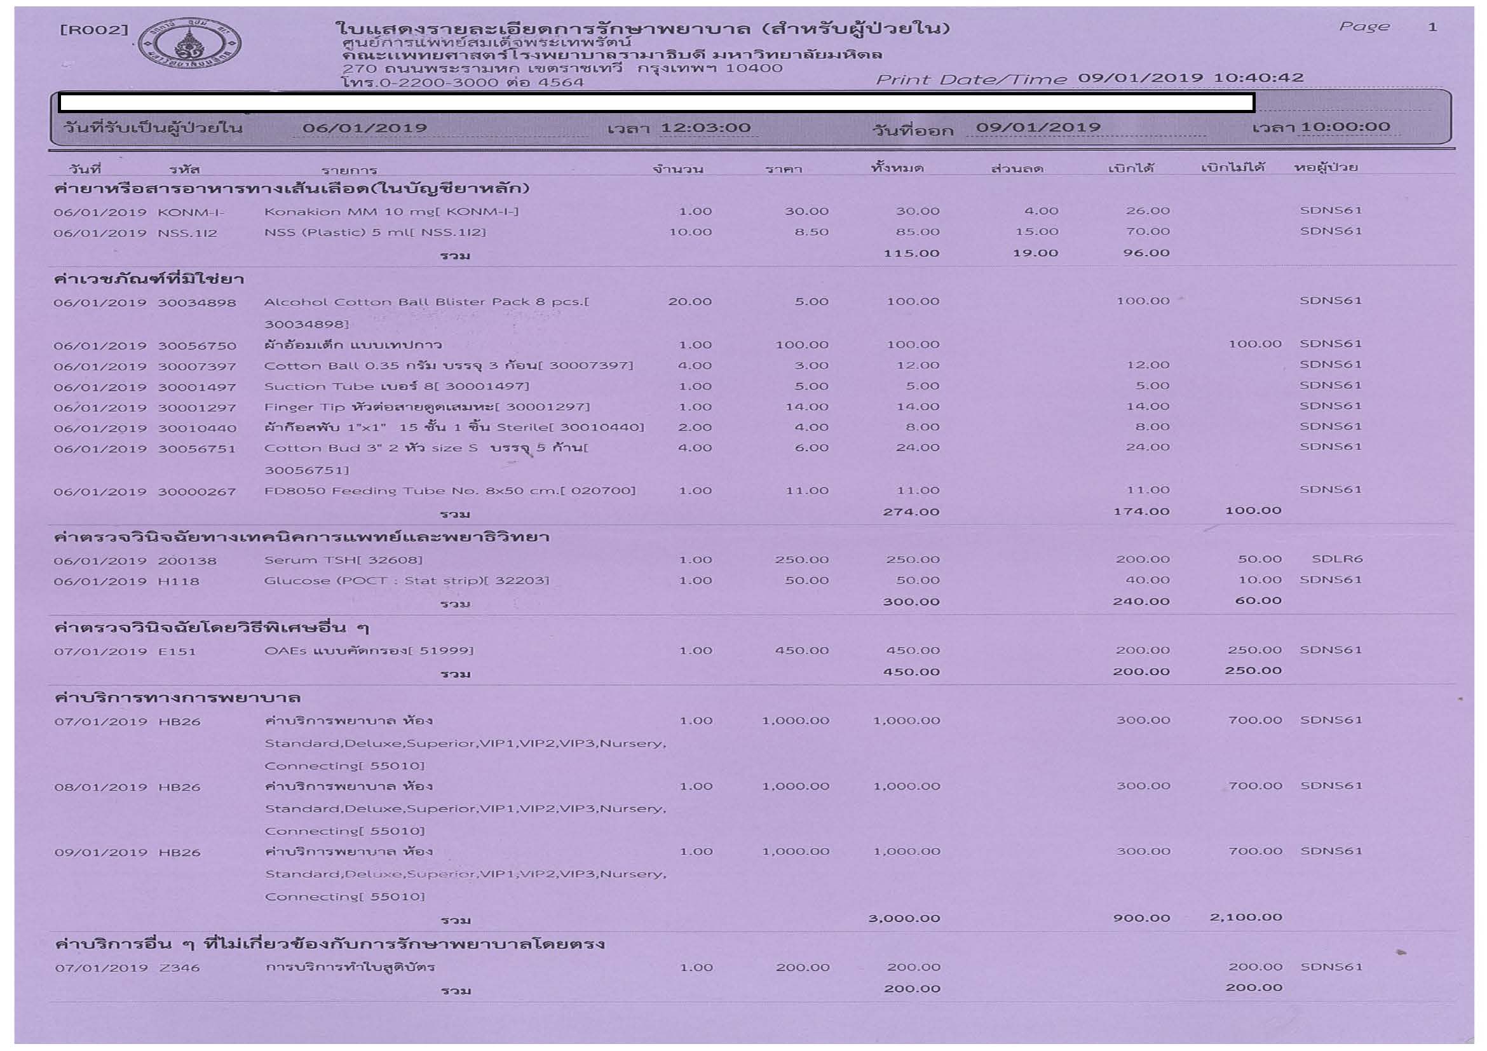Image resolution: width=1487 pixels, height=1051 pixels.
Task: Click the [R002] form code label
Action: click(x=95, y=30)
